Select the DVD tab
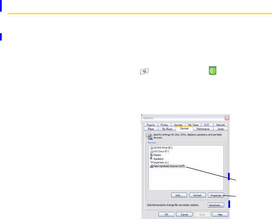This screenshot has height=219, width=272. 207,125
